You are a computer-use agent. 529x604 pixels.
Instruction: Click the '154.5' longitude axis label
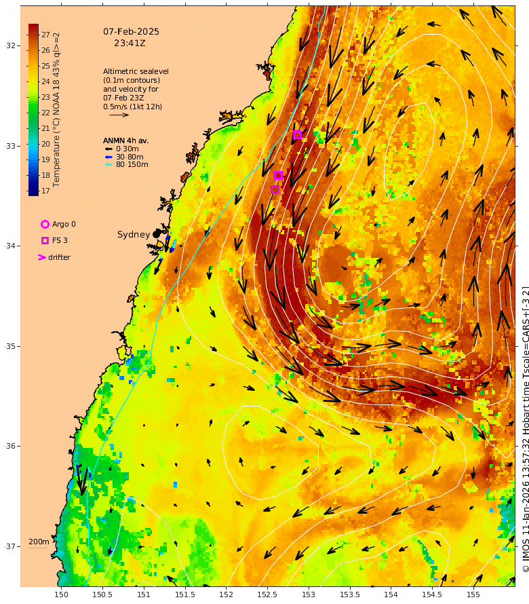coord(432,594)
